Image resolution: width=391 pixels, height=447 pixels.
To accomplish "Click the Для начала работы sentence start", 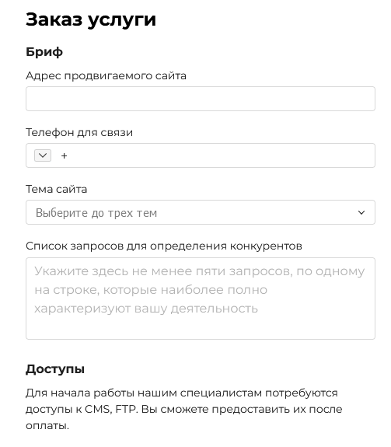I will (x=80, y=393).
